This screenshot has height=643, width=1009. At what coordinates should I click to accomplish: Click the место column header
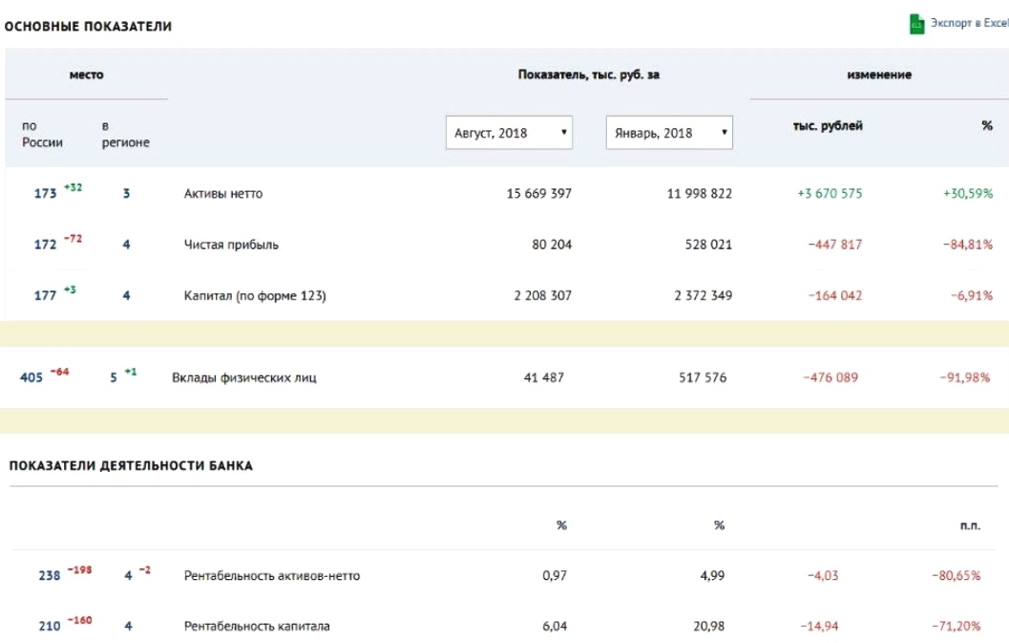pyautogui.click(x=86, y=75)
